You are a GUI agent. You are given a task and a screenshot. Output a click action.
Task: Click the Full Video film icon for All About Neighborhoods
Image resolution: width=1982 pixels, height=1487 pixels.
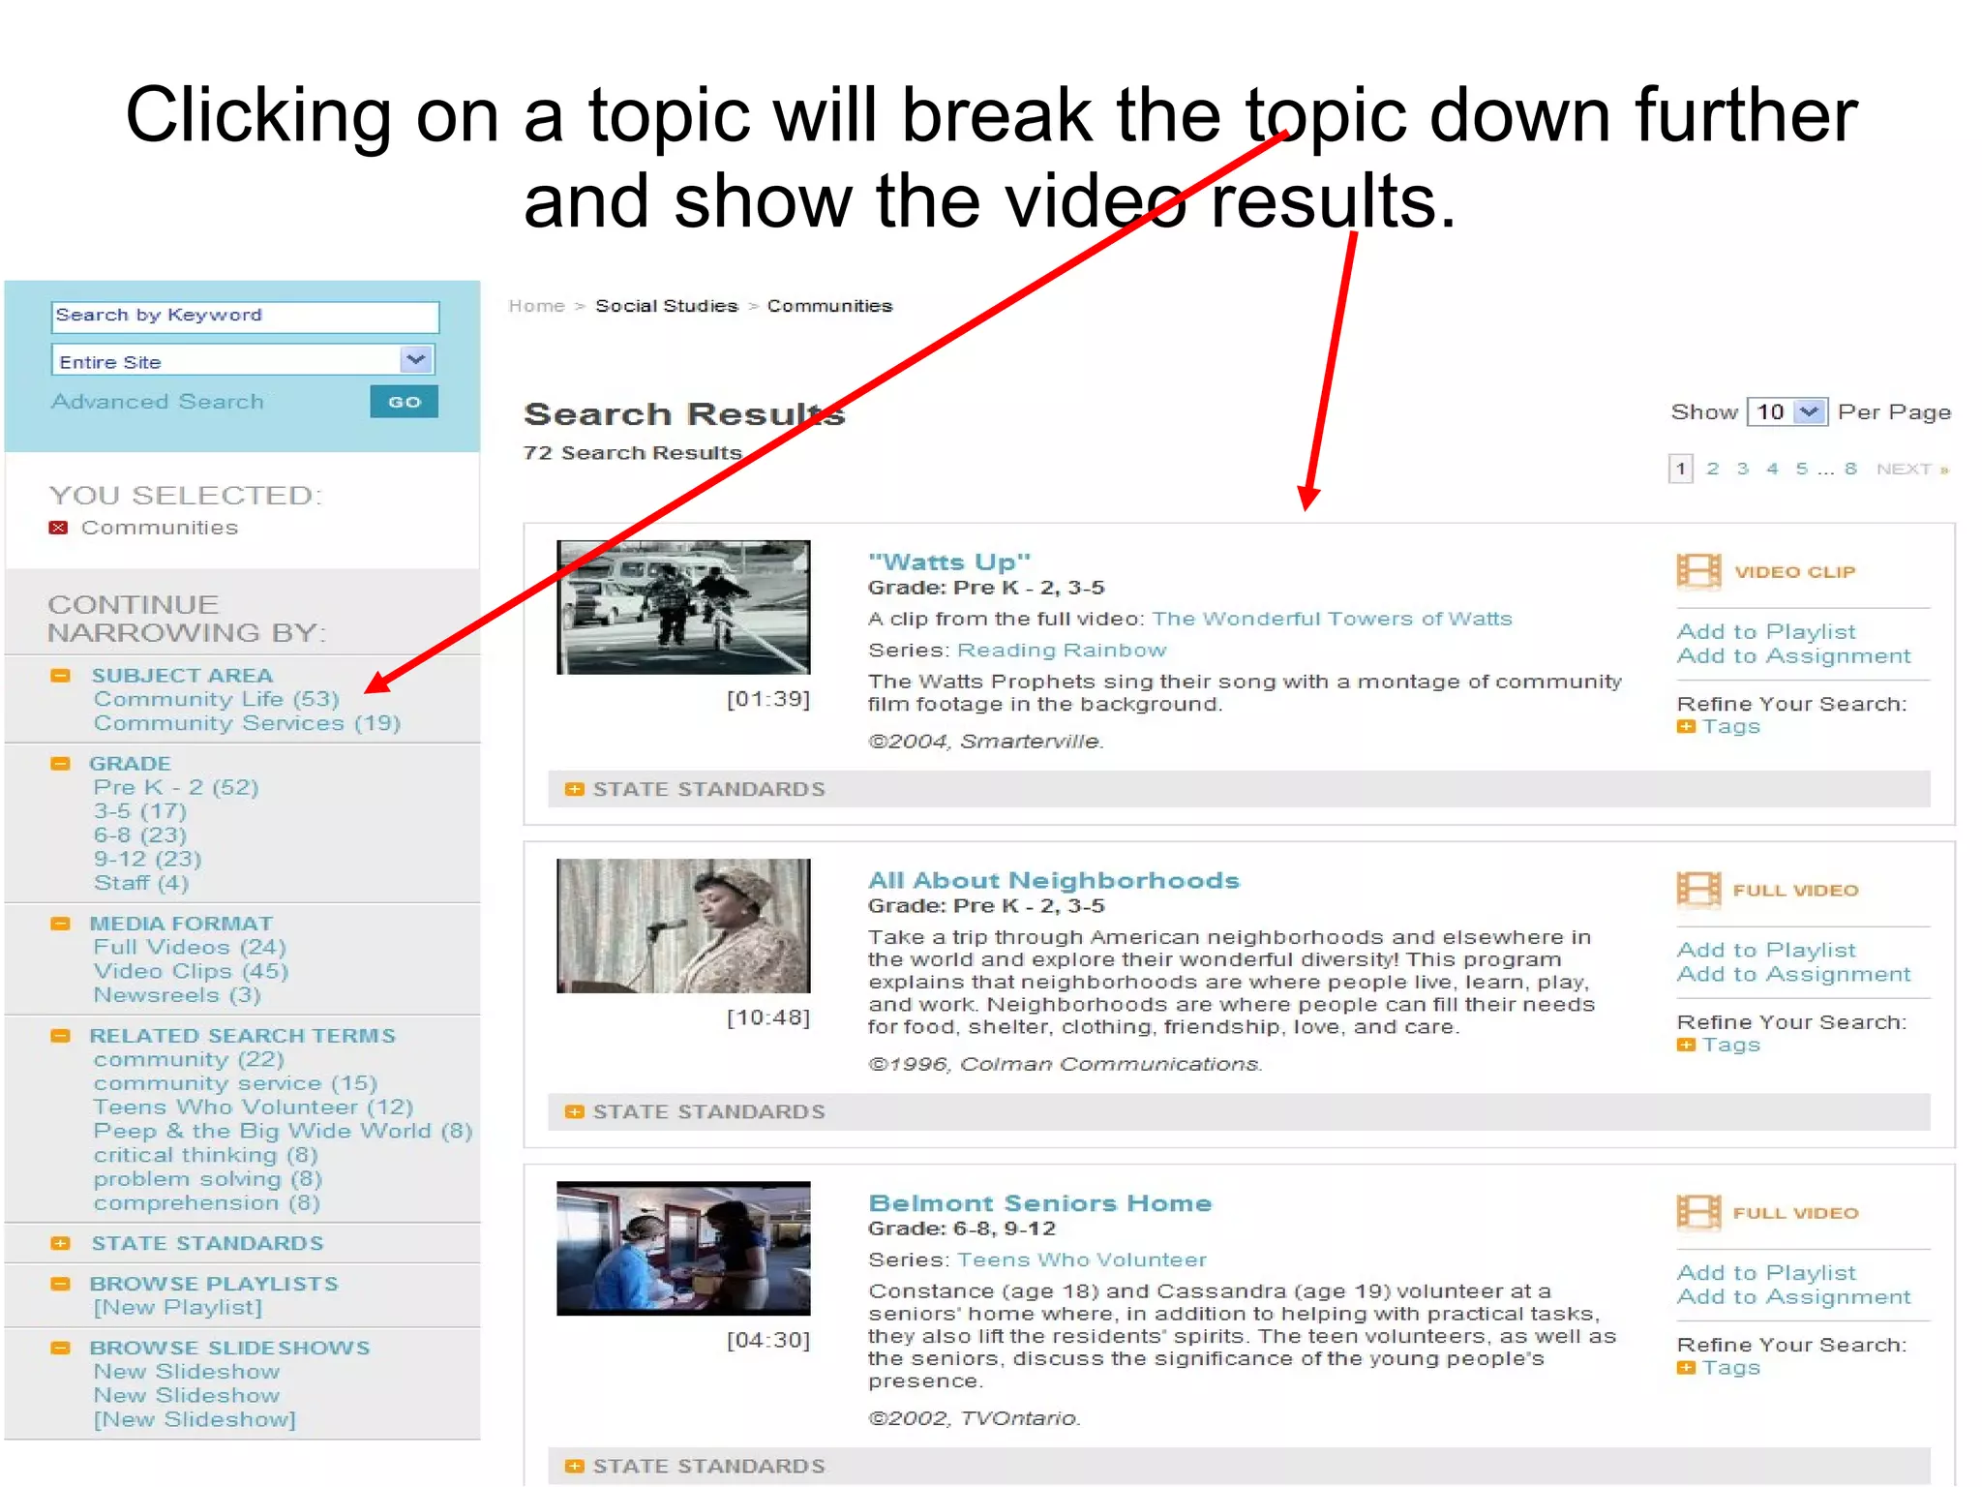[x=1698, y=890]
